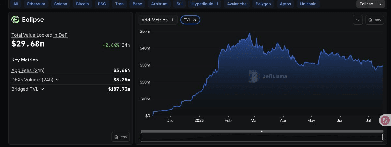Click the $0 y-axis label
The width and height of the screenshot is (391, 147).
point(148,116)
